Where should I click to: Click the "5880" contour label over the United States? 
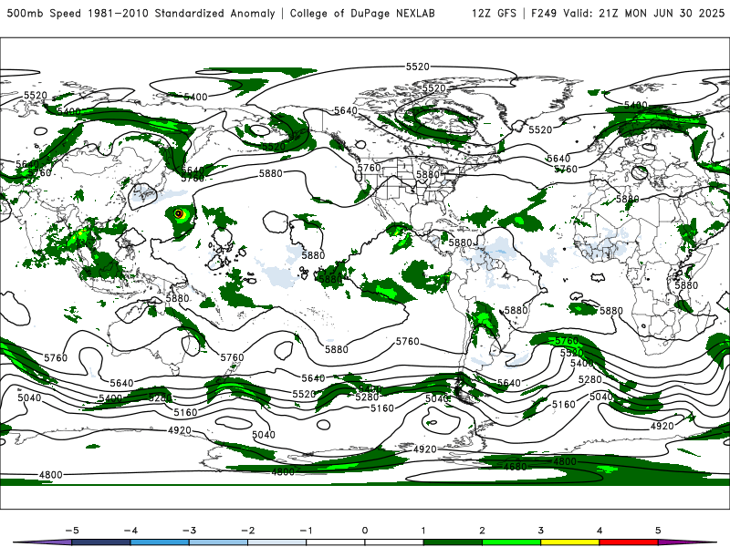click(428, 174)
